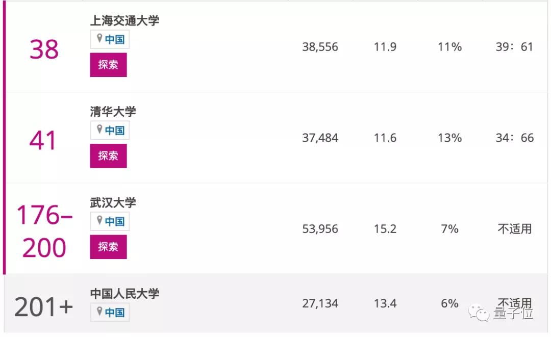The image size is (551, 337).
Task: Click the location pin icon beside 清华大学
Action: click(x=100, y=131)
